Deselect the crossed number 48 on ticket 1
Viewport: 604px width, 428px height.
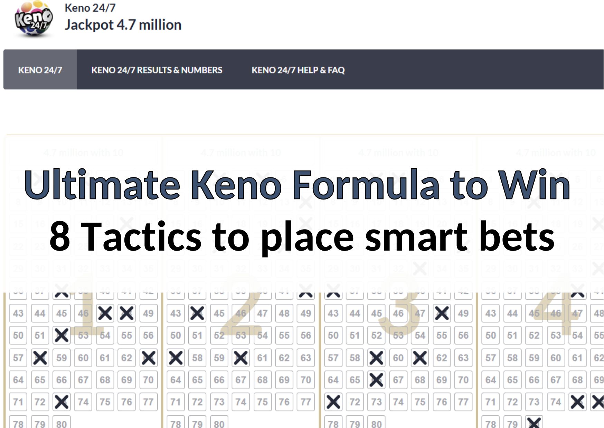pos(126,313)
